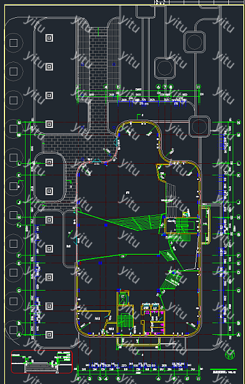Select grid axis bubble 8 on top dimension line
Screen dimensions: 245x384
[171, 86]
